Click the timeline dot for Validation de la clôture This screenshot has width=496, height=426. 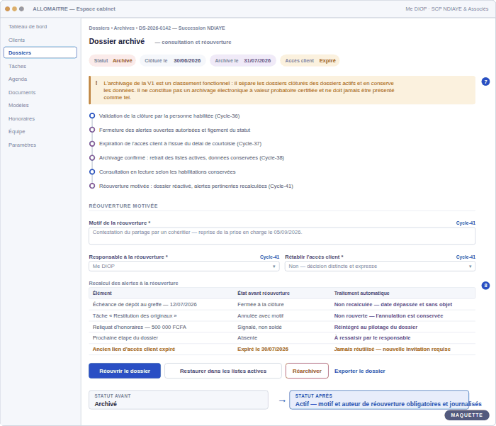coord(92,116)
